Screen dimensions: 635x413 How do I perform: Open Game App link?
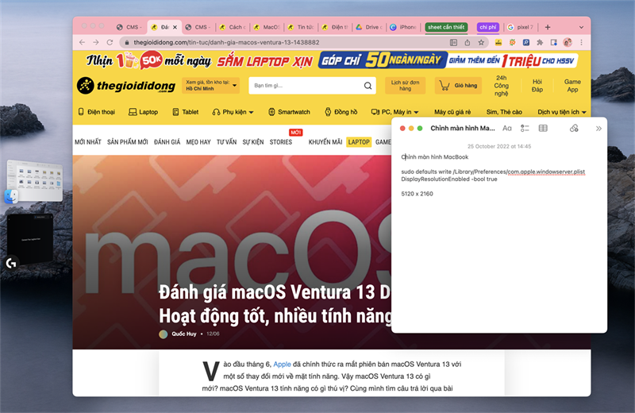pyautogui.click(x=572, y=86)
